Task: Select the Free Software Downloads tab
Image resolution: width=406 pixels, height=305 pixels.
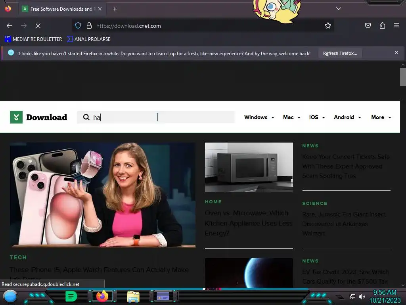Action: [x=61, y=9]
